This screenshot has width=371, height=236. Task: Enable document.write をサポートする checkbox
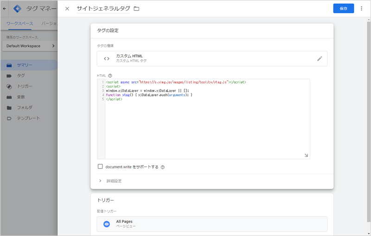100,167
